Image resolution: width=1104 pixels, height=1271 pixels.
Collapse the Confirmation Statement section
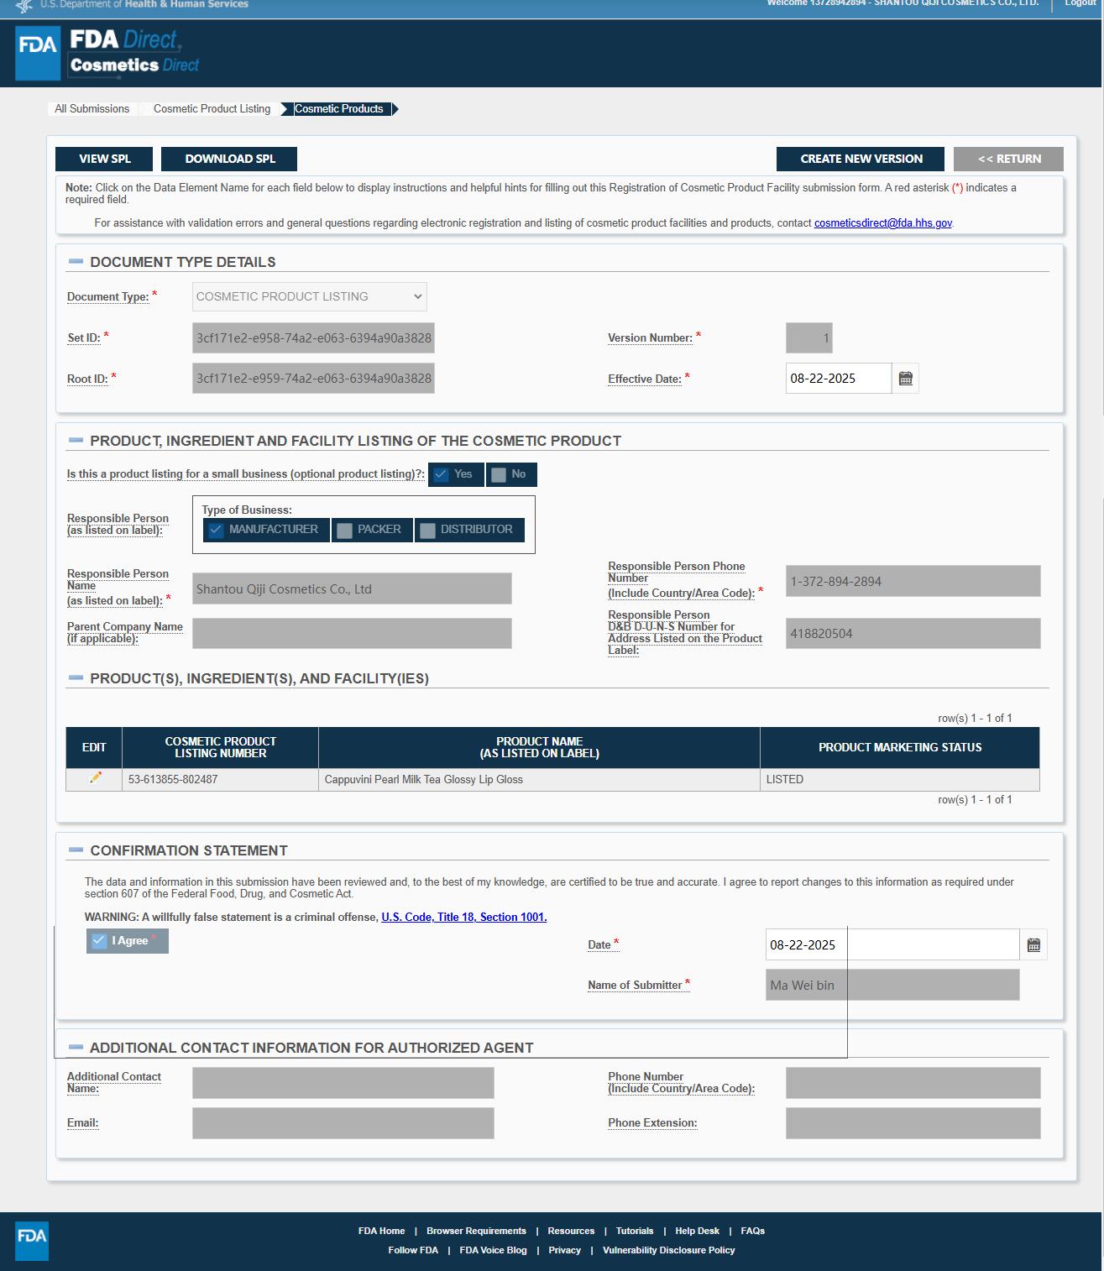[x=76, y=850]
